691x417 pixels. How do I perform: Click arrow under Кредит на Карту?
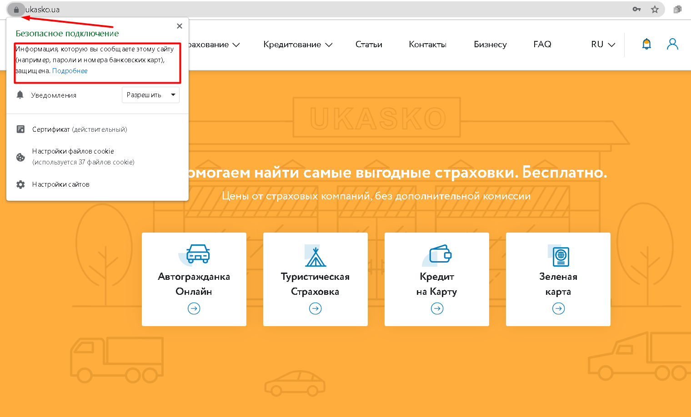437,309
